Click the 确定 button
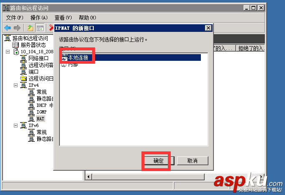This screenshot has width=285, height=195. [159, 161]
